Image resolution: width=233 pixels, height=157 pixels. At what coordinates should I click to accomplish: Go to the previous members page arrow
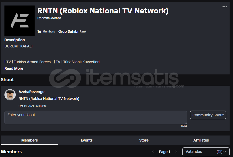pyautogui.click(x=153, y=152)
